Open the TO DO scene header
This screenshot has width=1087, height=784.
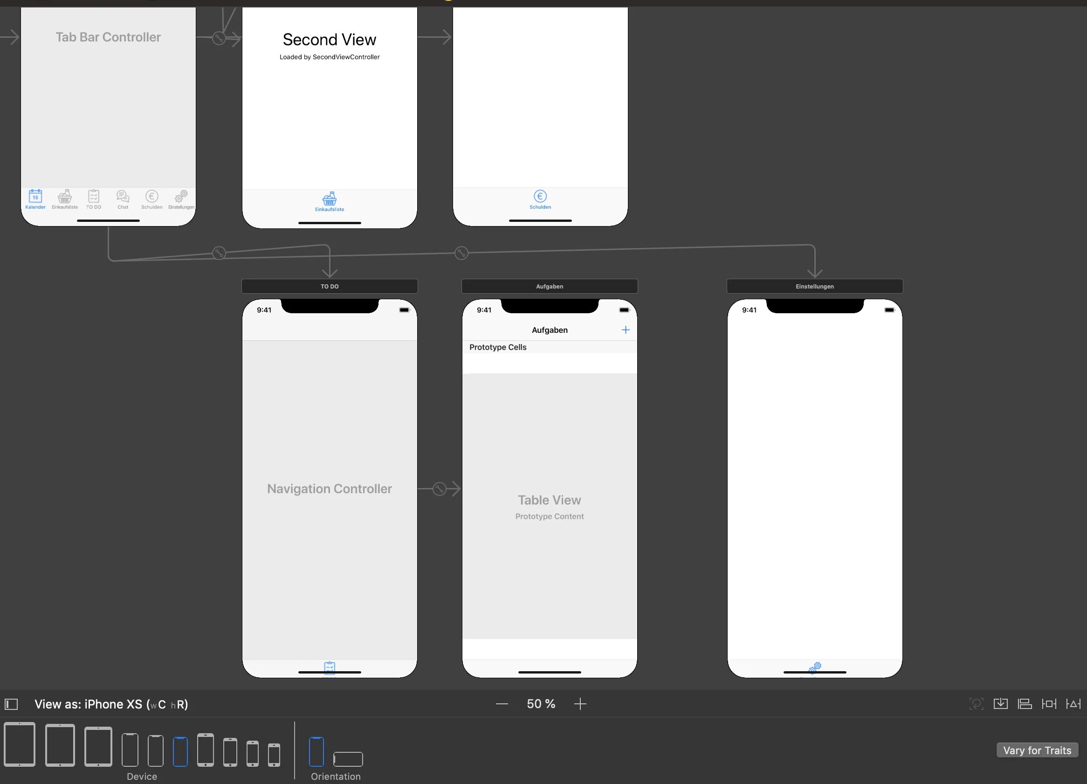point(328,286)
